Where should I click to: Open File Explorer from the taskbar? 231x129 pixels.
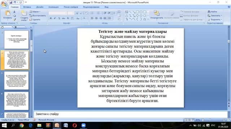39,125
